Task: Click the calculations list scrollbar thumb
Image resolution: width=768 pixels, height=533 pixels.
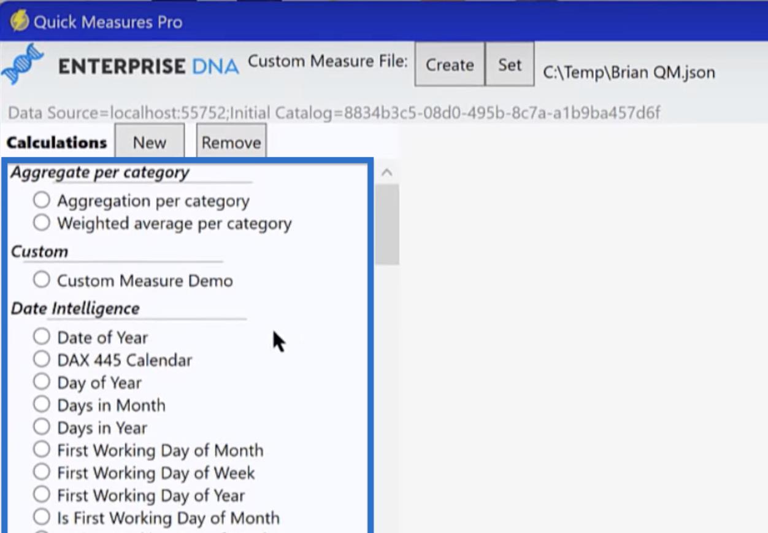Action: (x=387, y=225)
